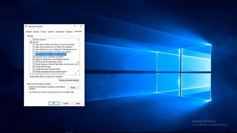Open the Privacy tab
The height and width of the screenshot is (133, 237).
(x=43, y=32)
